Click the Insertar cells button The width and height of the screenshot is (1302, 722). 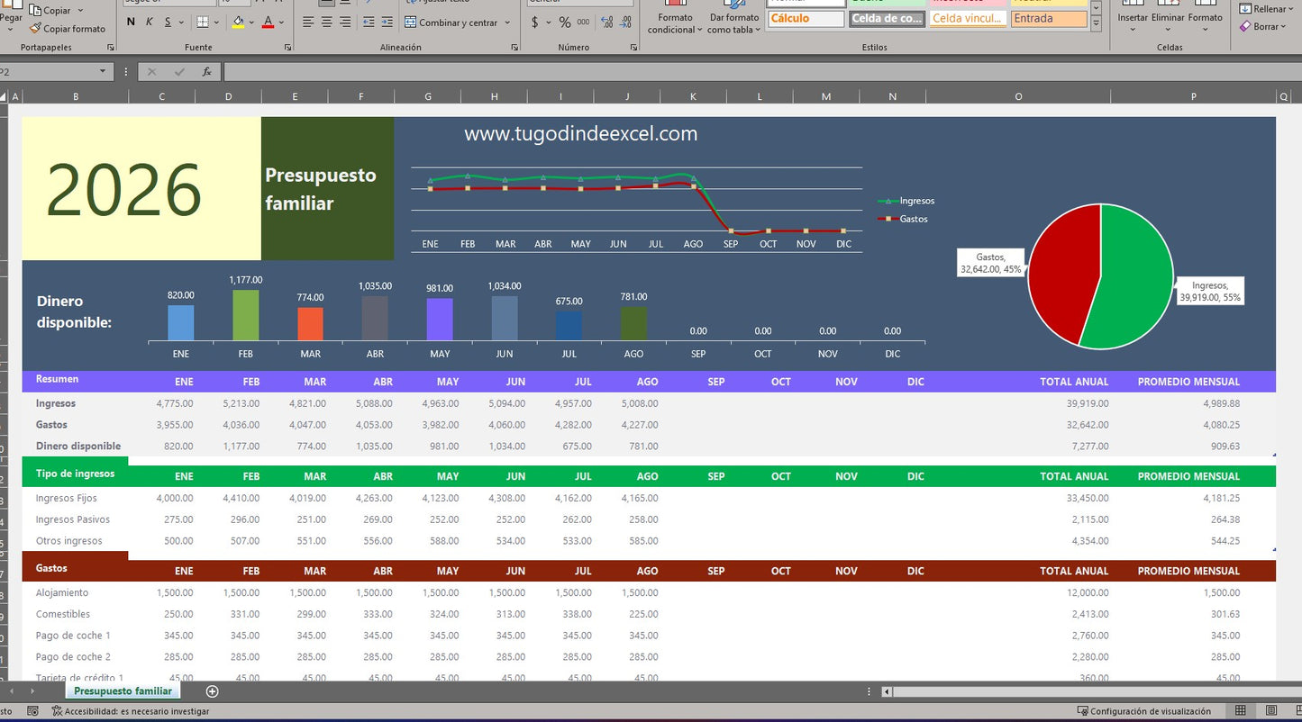(1133, 18)
